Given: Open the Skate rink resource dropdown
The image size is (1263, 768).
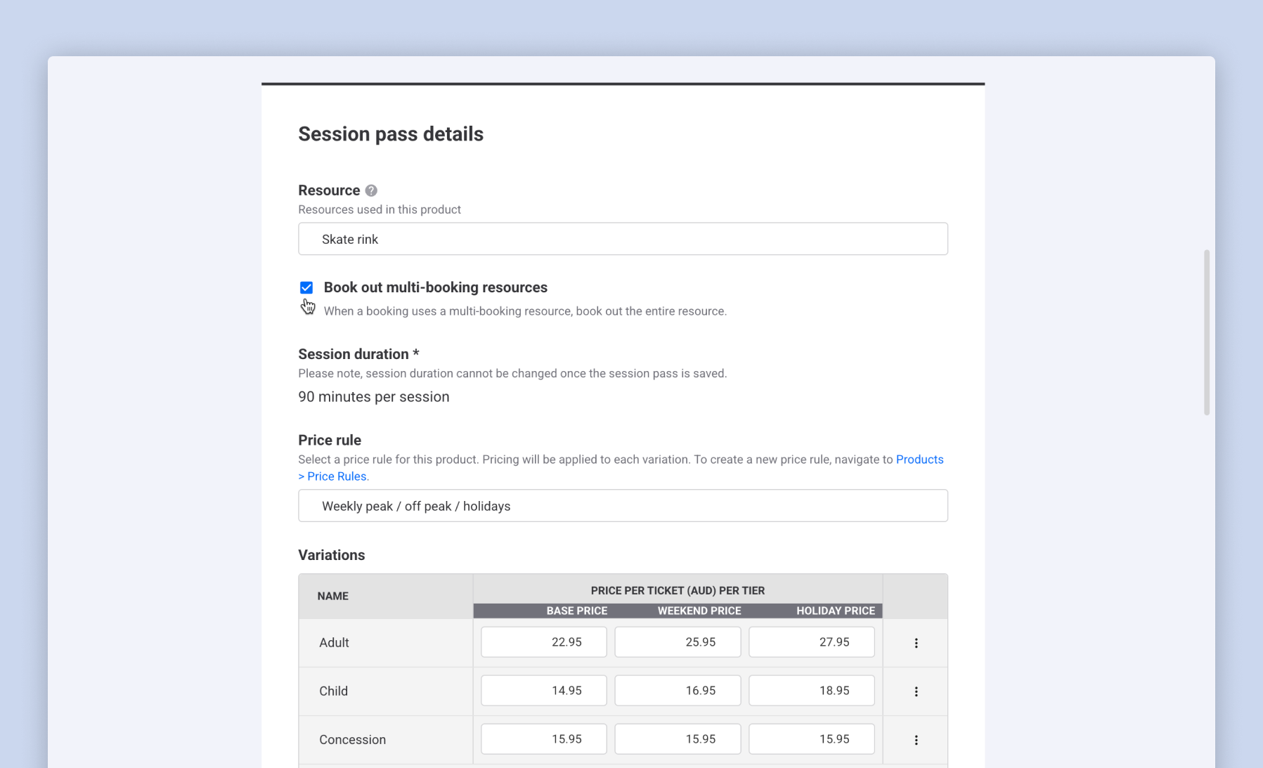Looking at the screenshot, I should click(623, 239).
